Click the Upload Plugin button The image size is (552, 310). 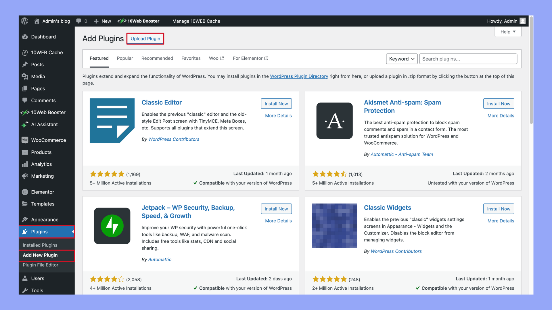click(145, 39)
